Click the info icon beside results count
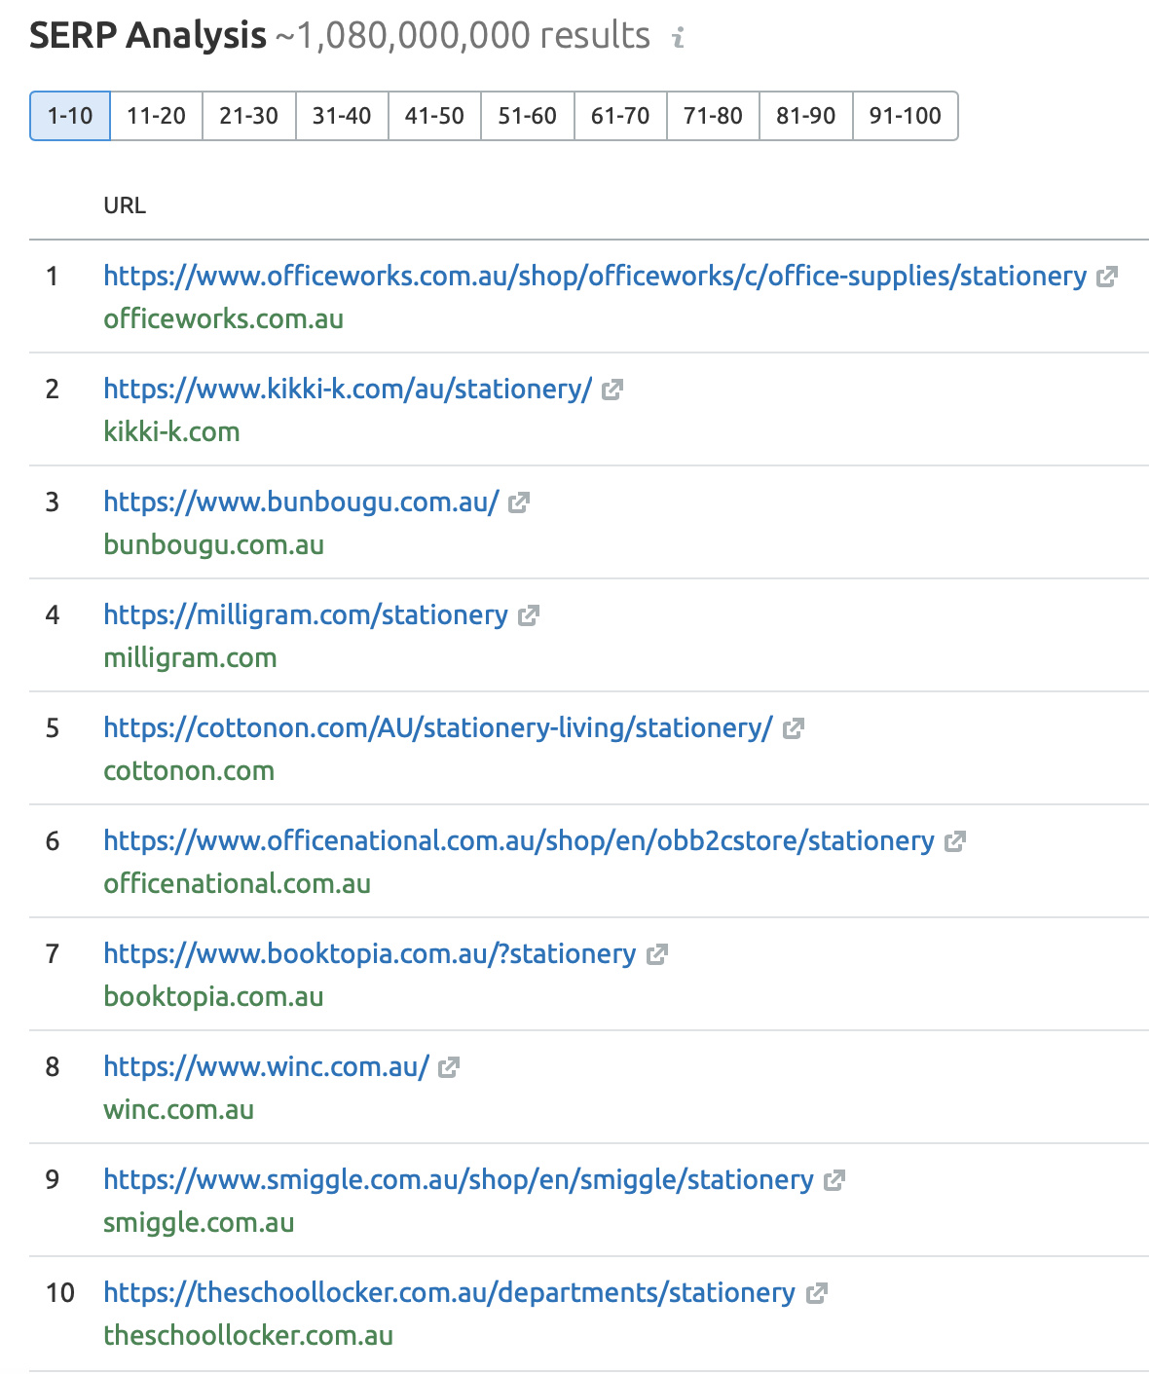The image size is (1149, 1374). (679, 38)
